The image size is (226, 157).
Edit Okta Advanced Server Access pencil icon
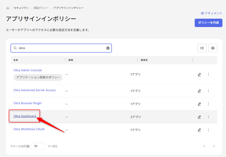coord(199,91)
